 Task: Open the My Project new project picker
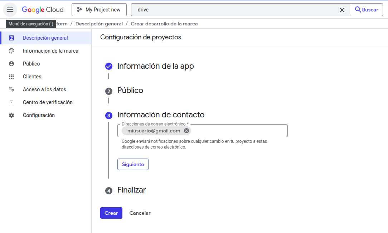coord(99,10)
